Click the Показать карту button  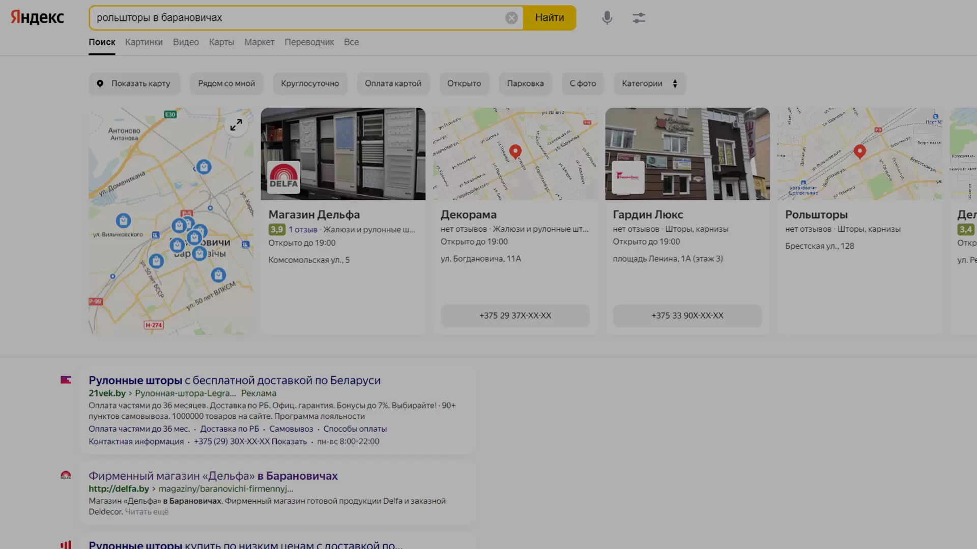pyautogui.click(x=134, y=83)
